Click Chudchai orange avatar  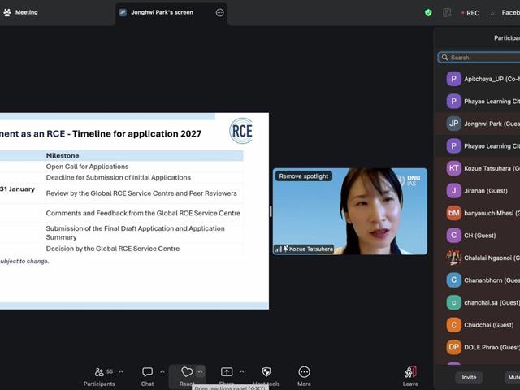pyautogui.click(x=453, y=325)
